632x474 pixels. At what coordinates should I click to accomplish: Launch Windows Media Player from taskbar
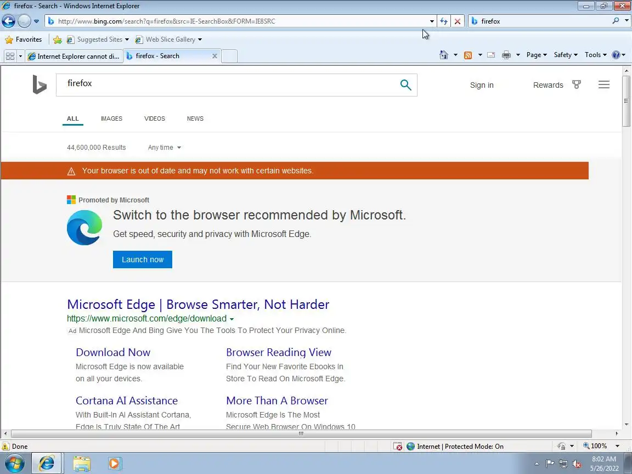coord(115,464)
